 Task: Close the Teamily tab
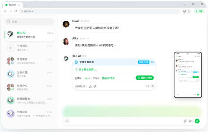tap(19, 5)
